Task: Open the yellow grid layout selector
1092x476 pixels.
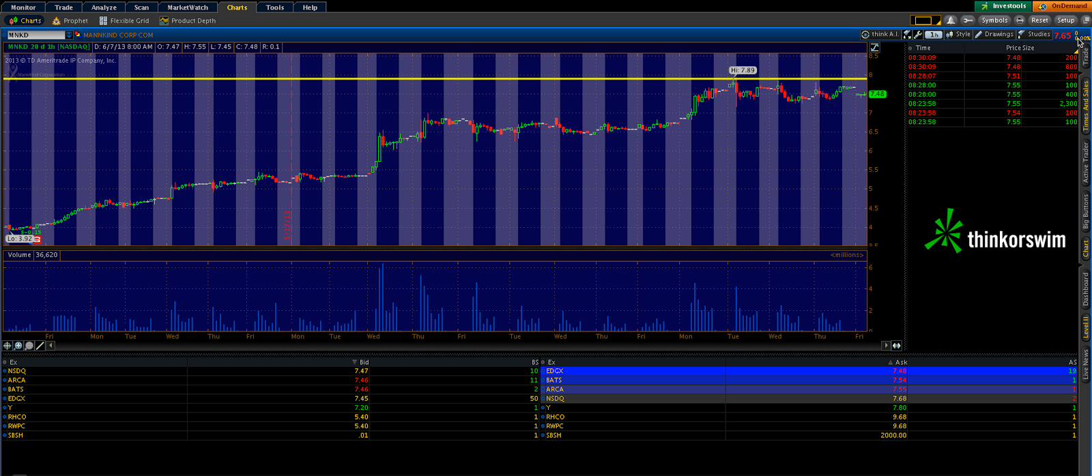Action: click(925, 20)
